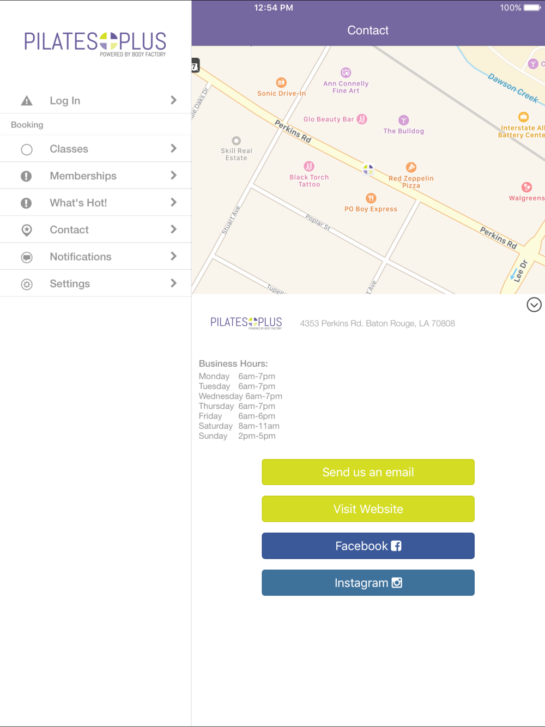This screenshot has height=727, width=545.
Task: Tap the Walgreens map marker
Action: pyautogui.click(x=526, y=187)
